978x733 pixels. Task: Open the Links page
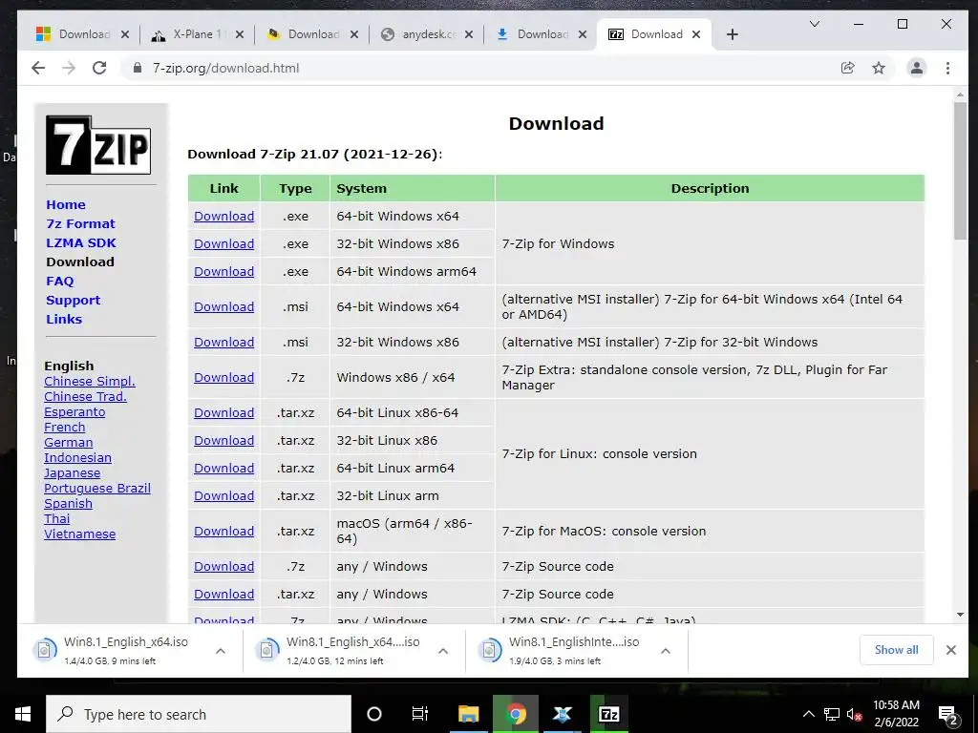[x=64, y=319]
